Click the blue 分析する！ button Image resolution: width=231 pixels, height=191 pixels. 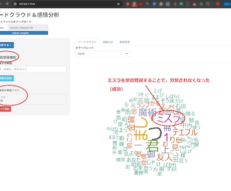(x=7, y=45)
